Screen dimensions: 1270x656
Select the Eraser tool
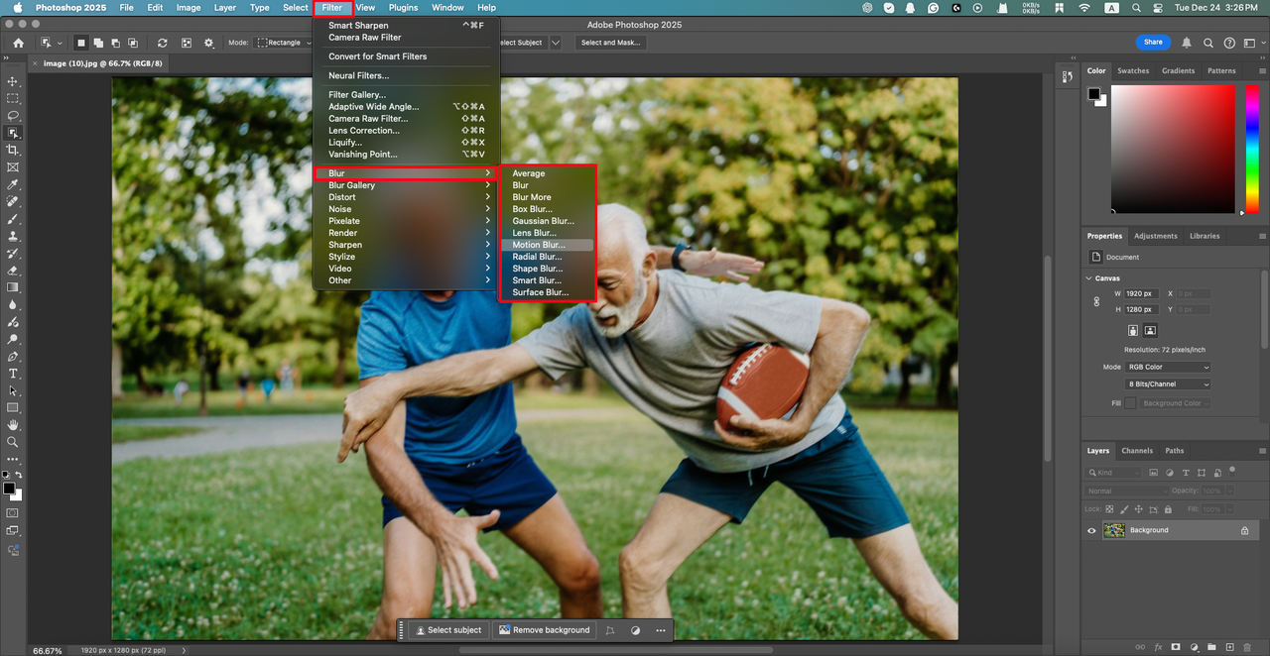[x=13, y=271]
